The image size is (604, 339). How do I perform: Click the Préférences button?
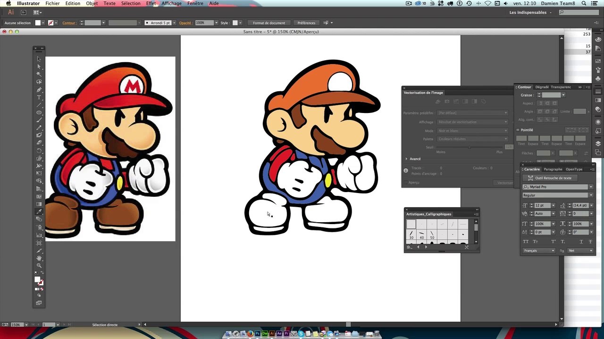[306, 23]
